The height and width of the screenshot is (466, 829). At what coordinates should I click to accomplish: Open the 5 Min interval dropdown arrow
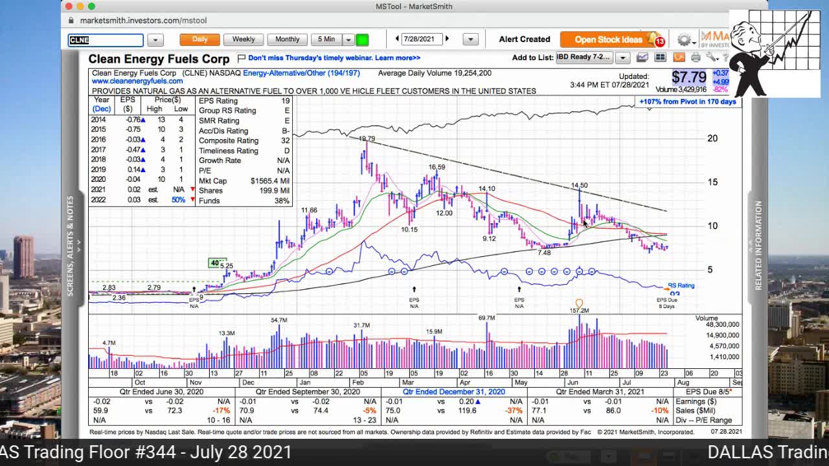(348, 40)
